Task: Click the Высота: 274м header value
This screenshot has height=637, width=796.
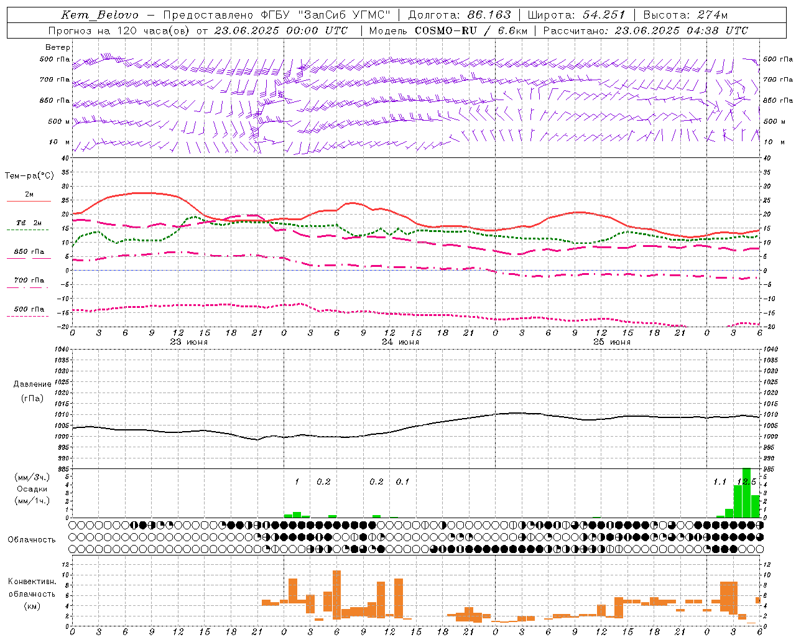Action: pos(685,15)
